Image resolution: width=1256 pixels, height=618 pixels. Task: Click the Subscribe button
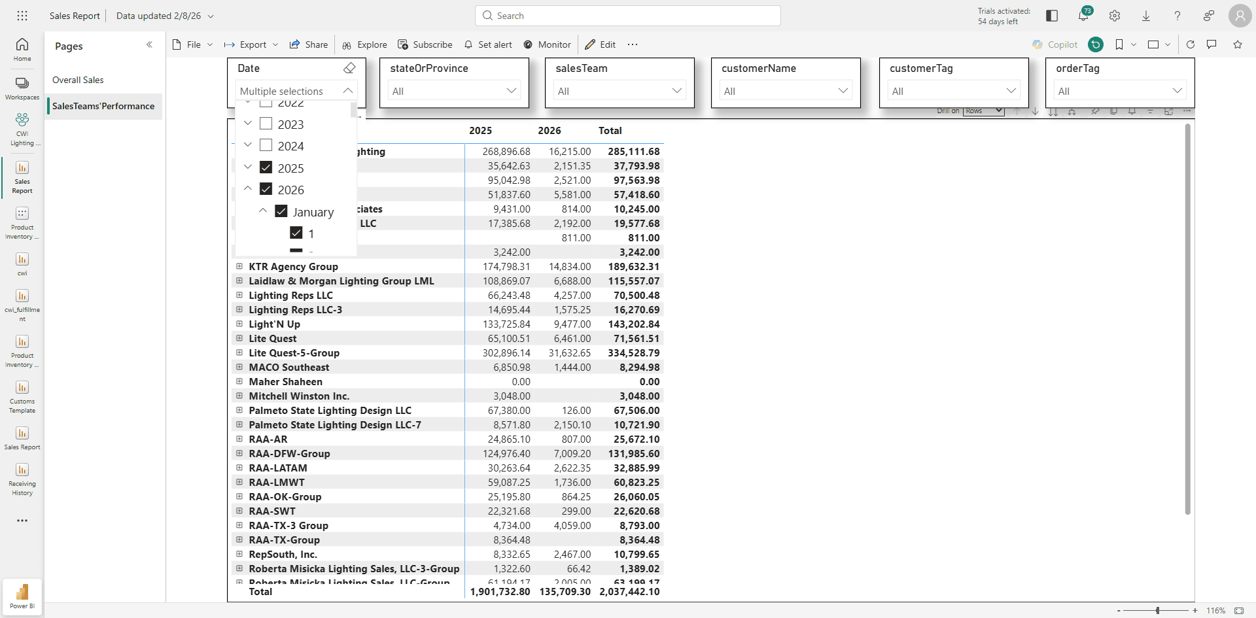(425, 44)
